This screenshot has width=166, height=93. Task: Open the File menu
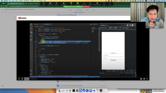(10, 1)
